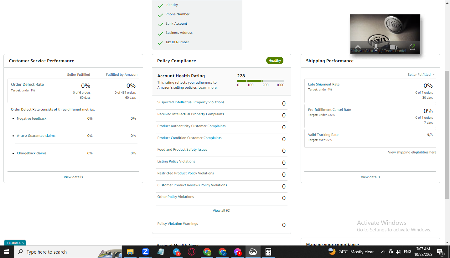Open Product Authenticity Customer Complaints
This screenshot has height=258, width=450.
(x=191, y=126)
